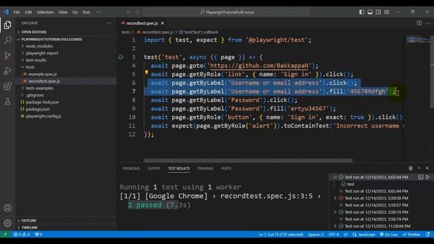Click the editor vertical scrollbar

tap(432, 72)
